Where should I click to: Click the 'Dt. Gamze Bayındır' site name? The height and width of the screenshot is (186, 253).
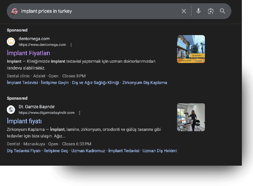pos(37,107)
